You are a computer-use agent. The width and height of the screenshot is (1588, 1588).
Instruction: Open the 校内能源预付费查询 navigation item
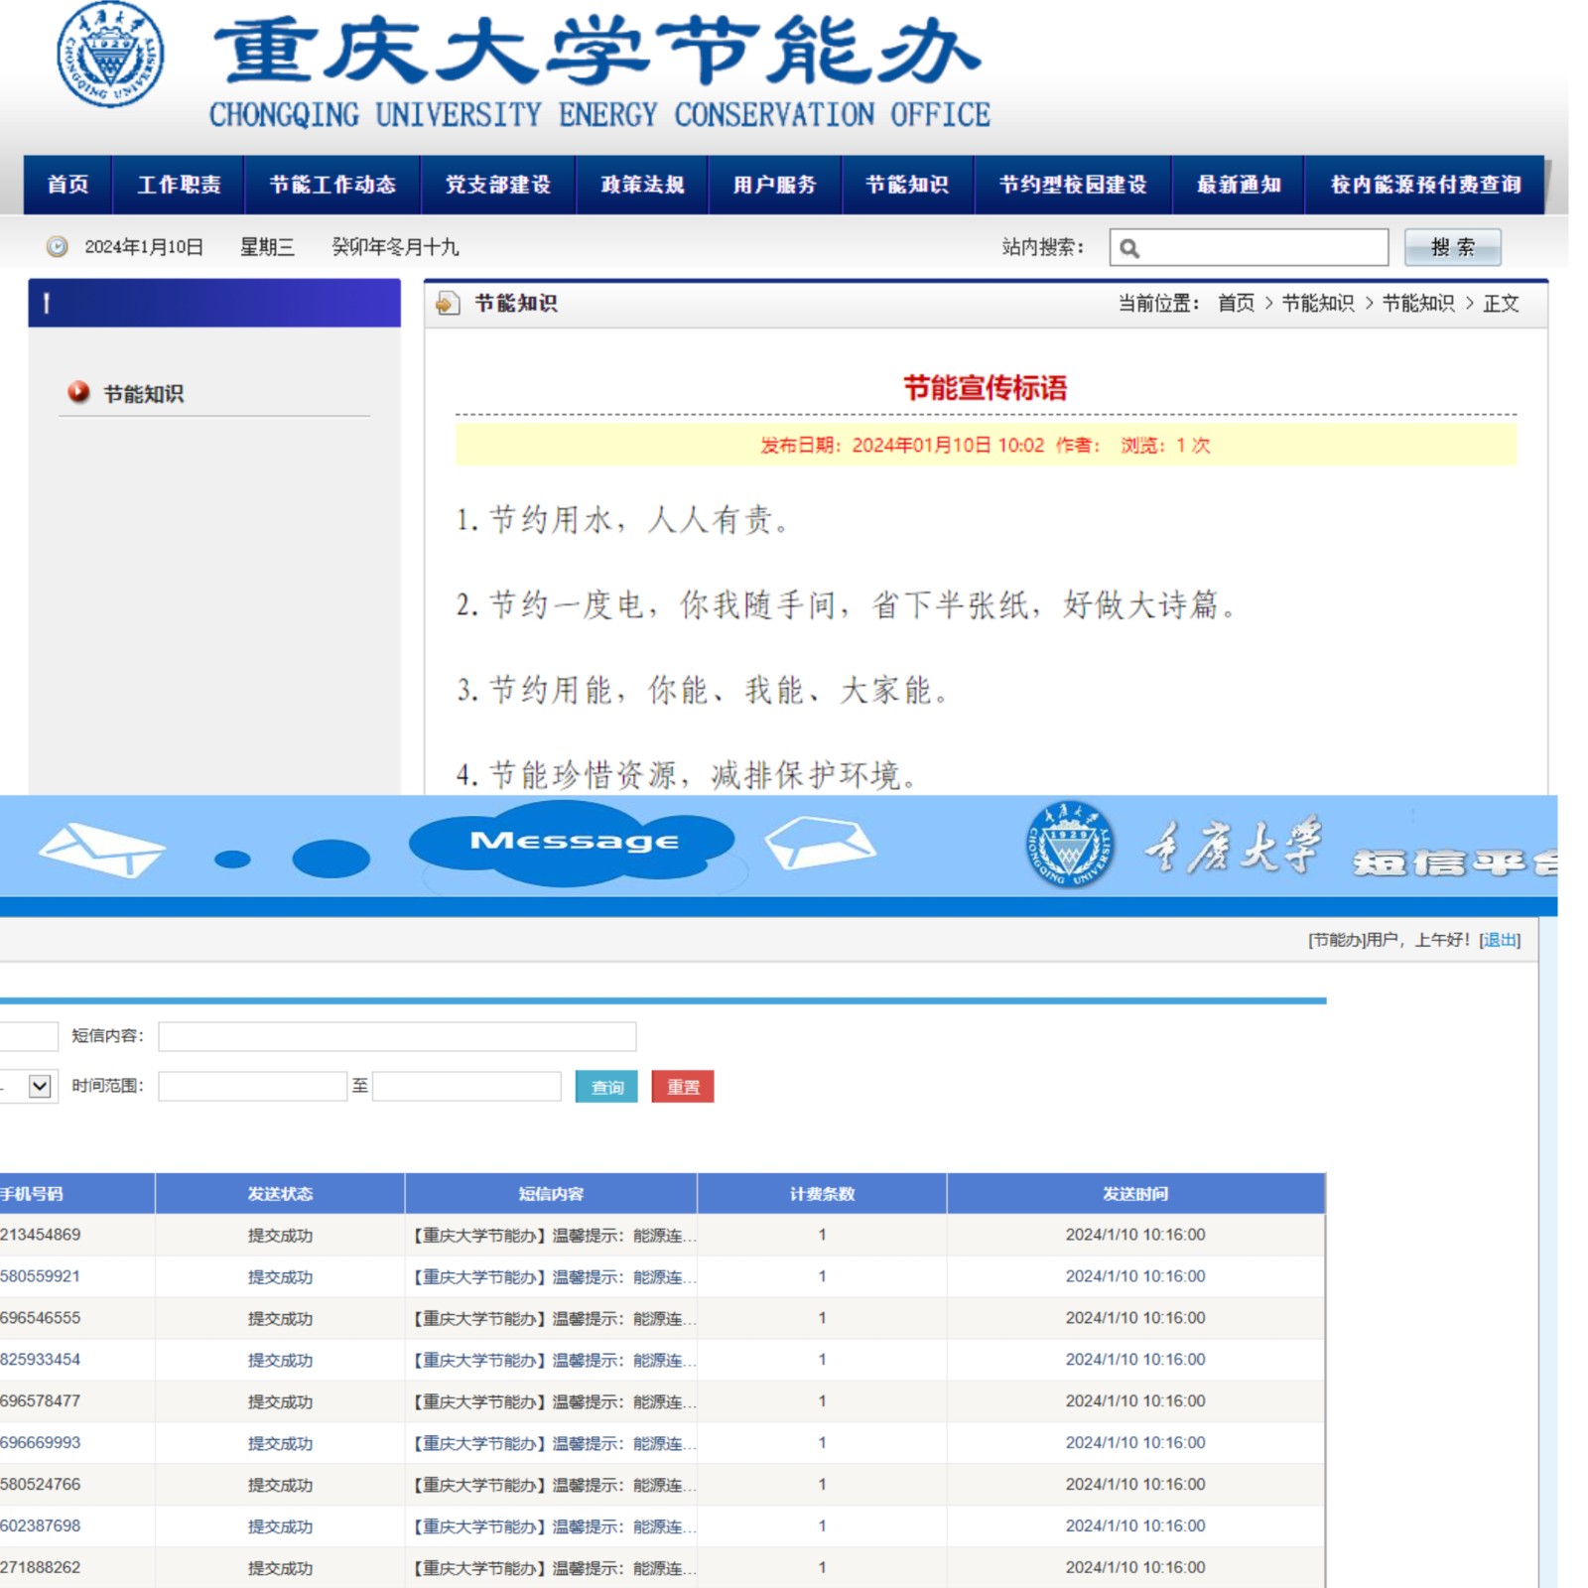tap(1425, 185)
